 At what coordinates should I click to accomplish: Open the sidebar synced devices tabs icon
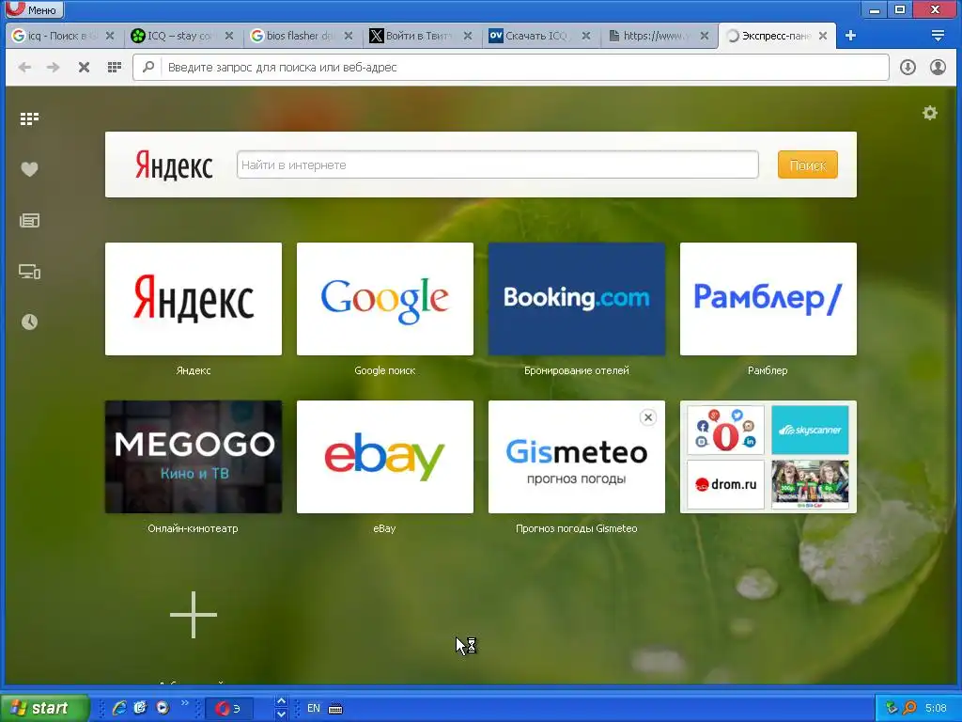[29, 272]
